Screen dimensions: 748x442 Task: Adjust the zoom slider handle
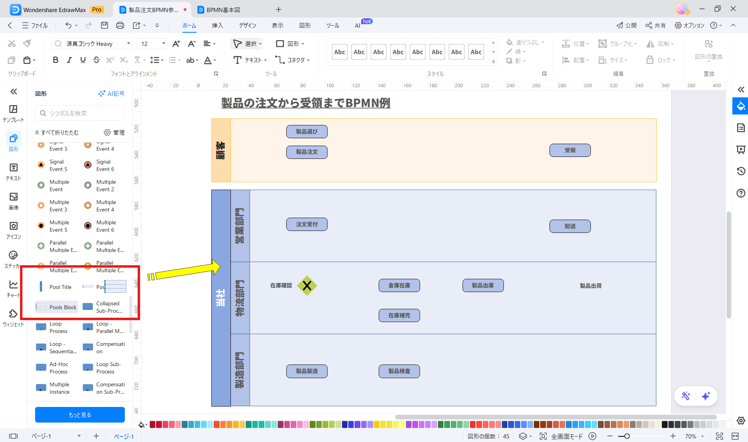click(x=627, y=436)
